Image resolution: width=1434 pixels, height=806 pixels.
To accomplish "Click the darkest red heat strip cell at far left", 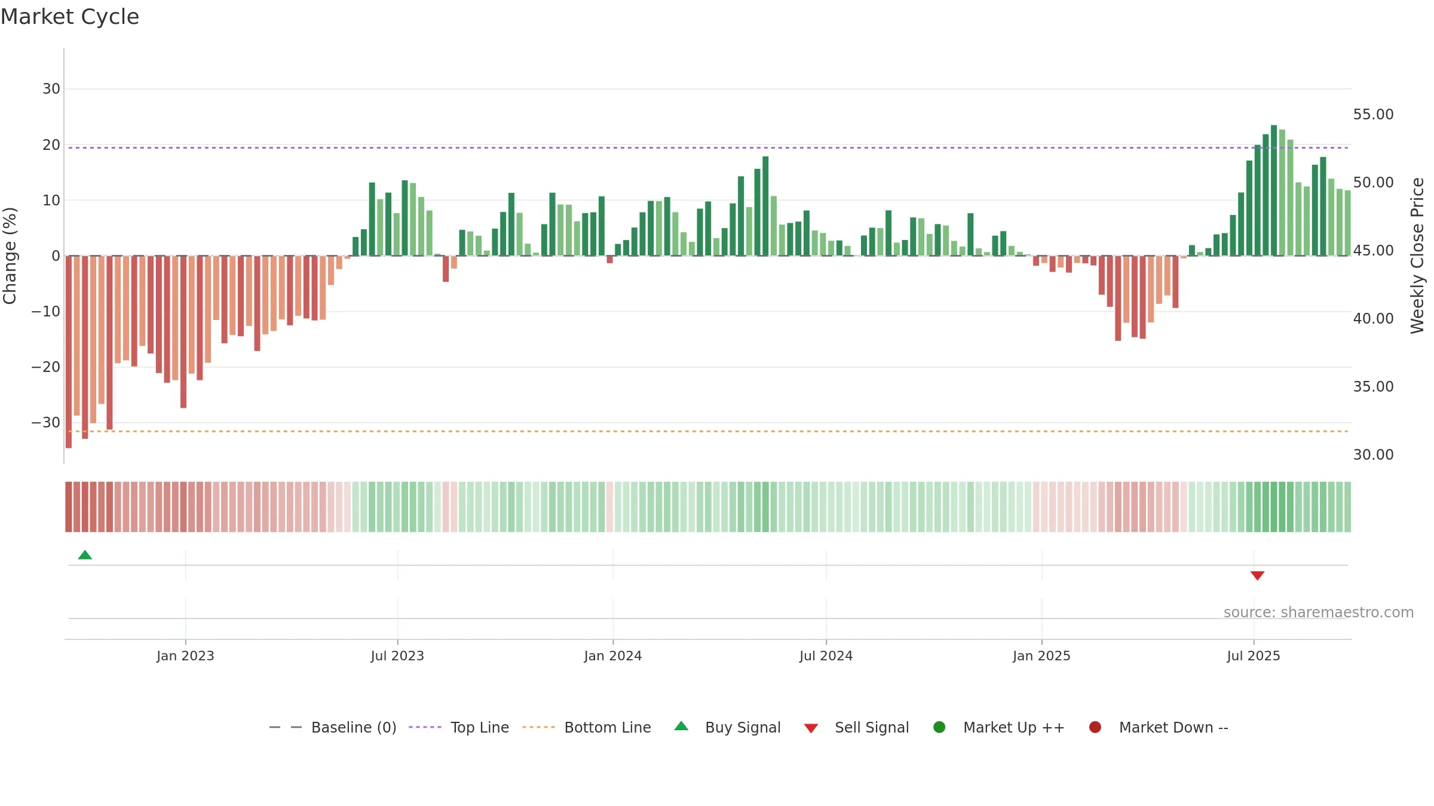I will (x=69, y=507).
